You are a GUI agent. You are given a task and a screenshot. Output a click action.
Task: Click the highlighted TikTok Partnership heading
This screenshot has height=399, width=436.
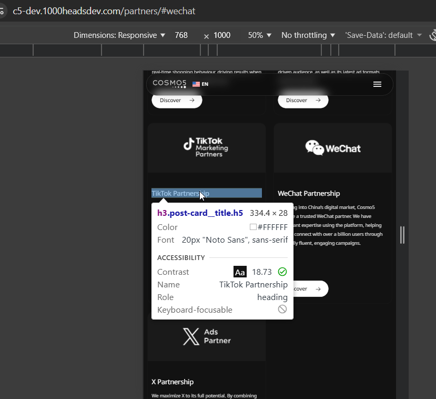coord(207,193)
